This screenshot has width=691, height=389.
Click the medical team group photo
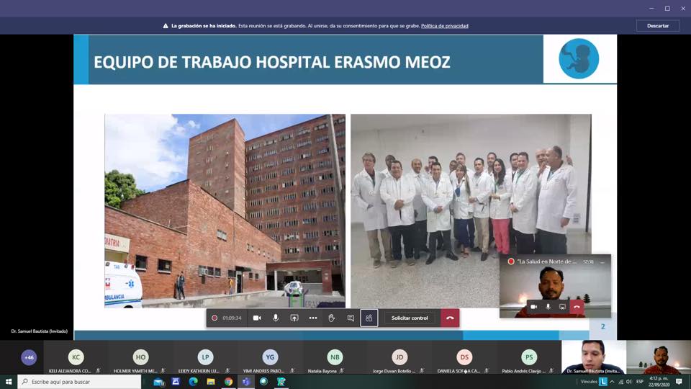pyautogui.click(x=471, y=211)
